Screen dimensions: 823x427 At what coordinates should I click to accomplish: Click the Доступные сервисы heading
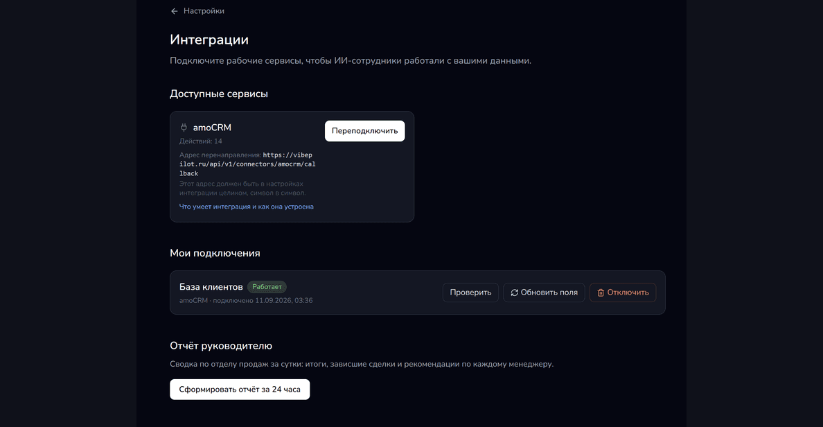[x=219, y=94]
